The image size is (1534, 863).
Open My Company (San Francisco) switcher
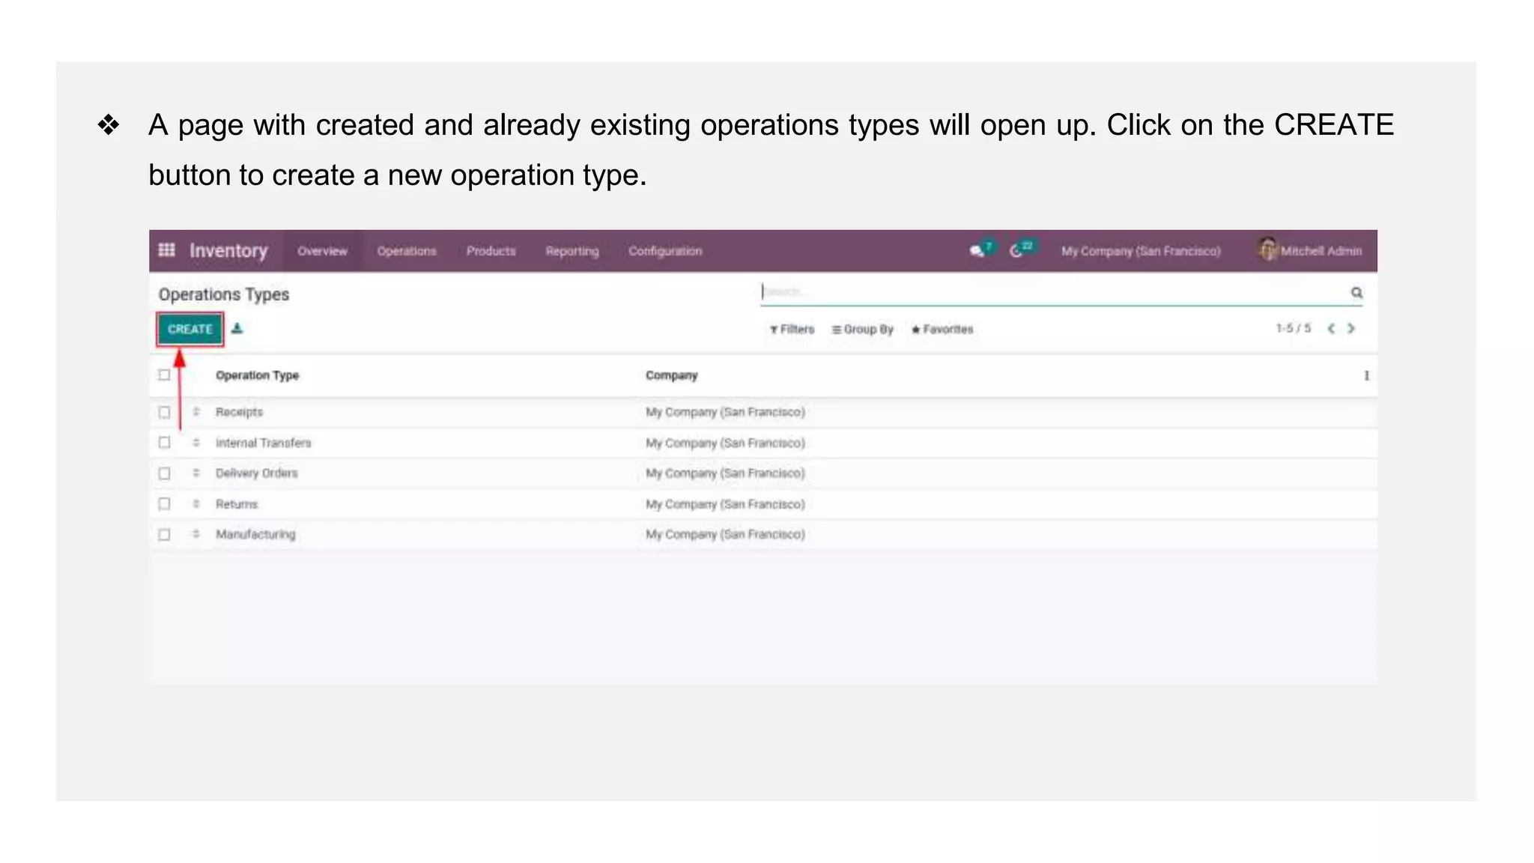coord(1141,251)
